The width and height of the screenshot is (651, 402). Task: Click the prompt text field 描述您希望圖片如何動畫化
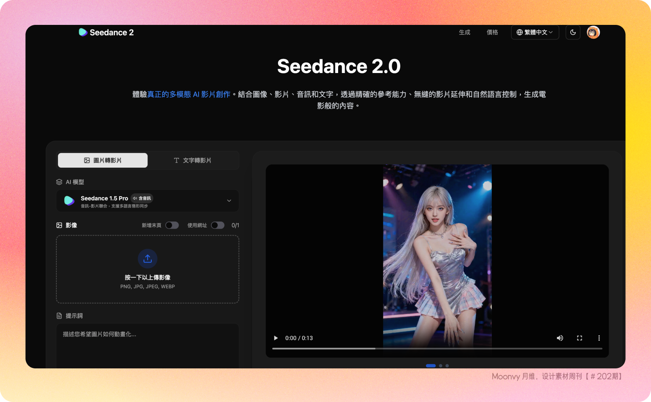point(148,344)
